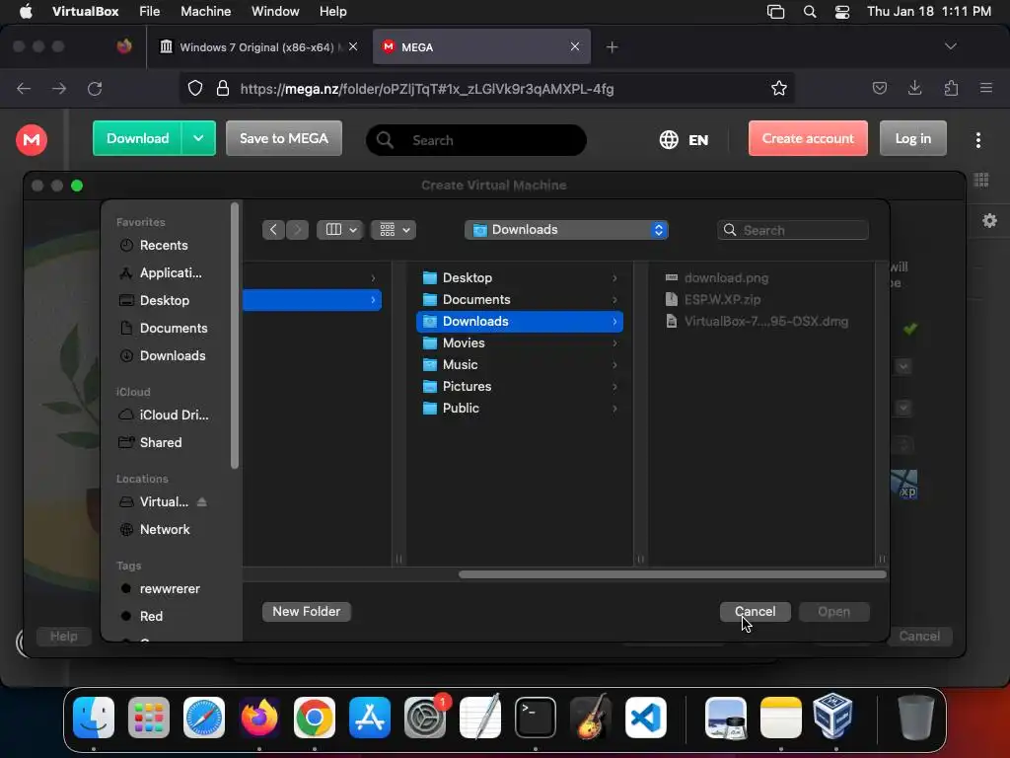Open the Firefox tab list chevron
Screen dimensions: 1010x758
pyautogui.click(x=950, y=46)
